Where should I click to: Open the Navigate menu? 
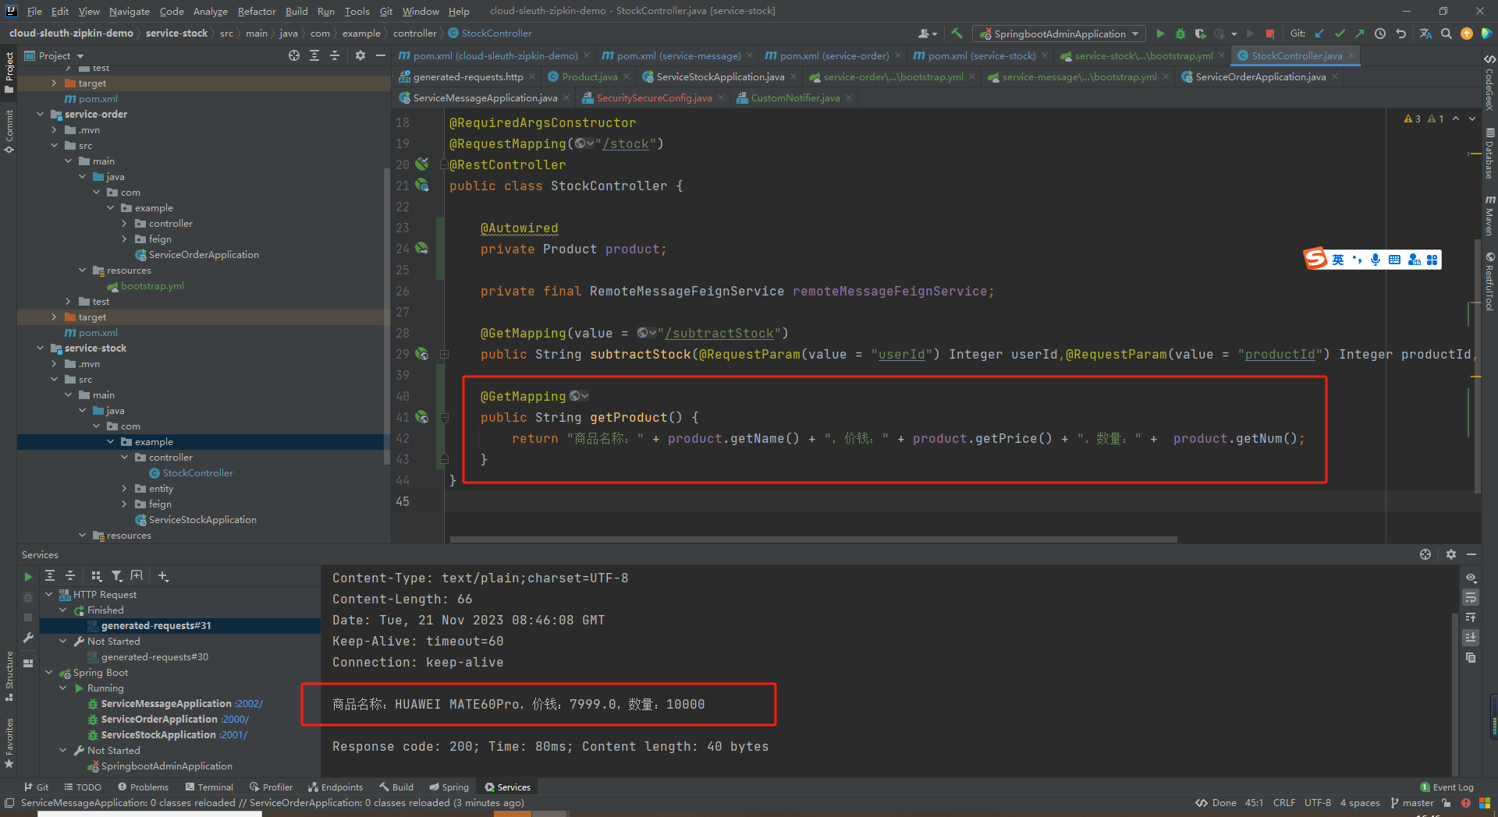(129, 11)
